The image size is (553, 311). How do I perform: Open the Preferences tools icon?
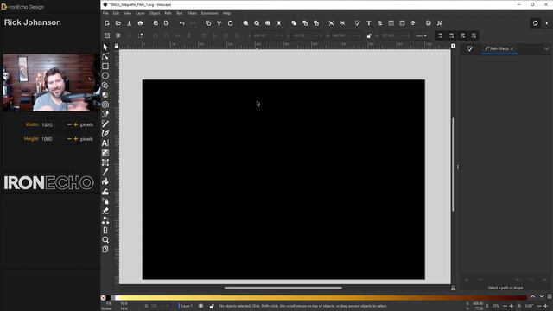click(x=440, y=23)
